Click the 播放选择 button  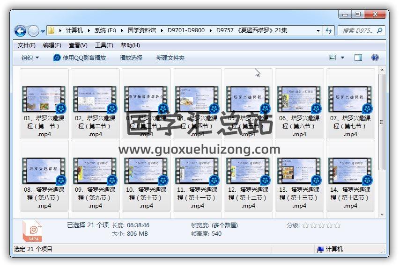point(131,58)
